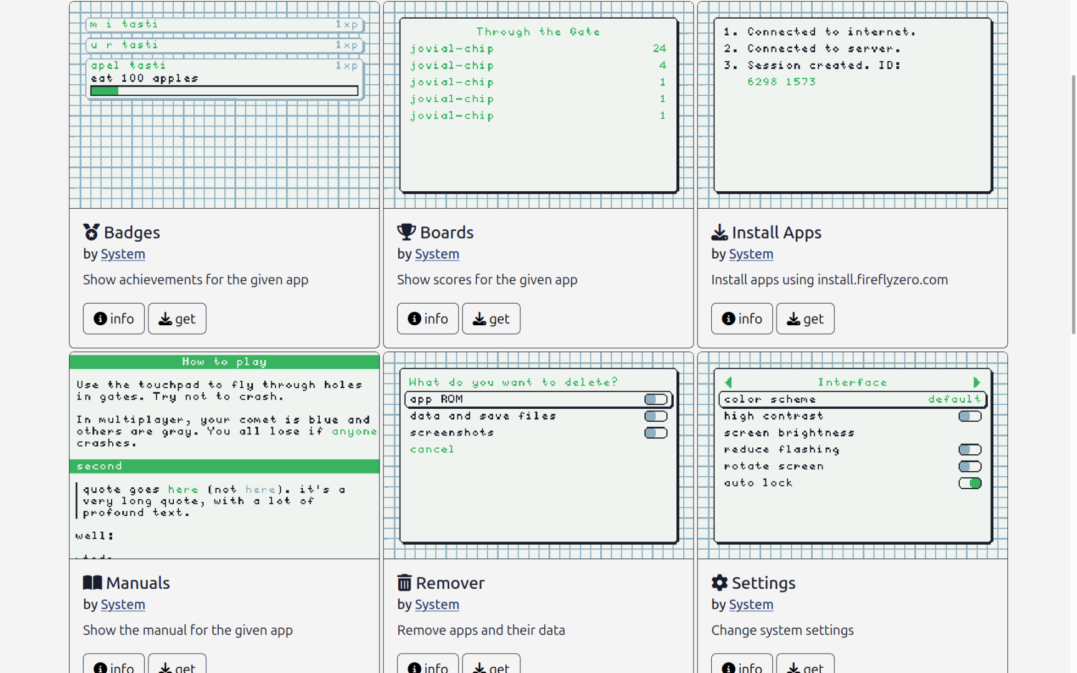The image size is (1077, 673).
Task: Click the Remover trash can icon
Action: pos(404,583)
